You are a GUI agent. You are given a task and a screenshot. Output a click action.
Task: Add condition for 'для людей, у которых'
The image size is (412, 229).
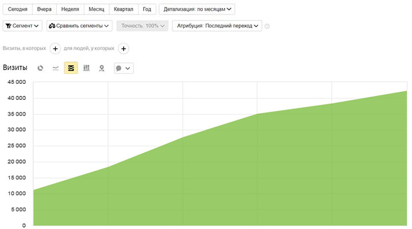124,49
